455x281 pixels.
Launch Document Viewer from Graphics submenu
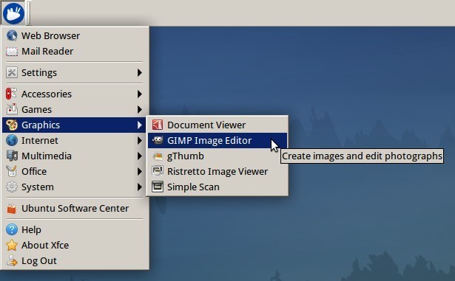(218, 125)
